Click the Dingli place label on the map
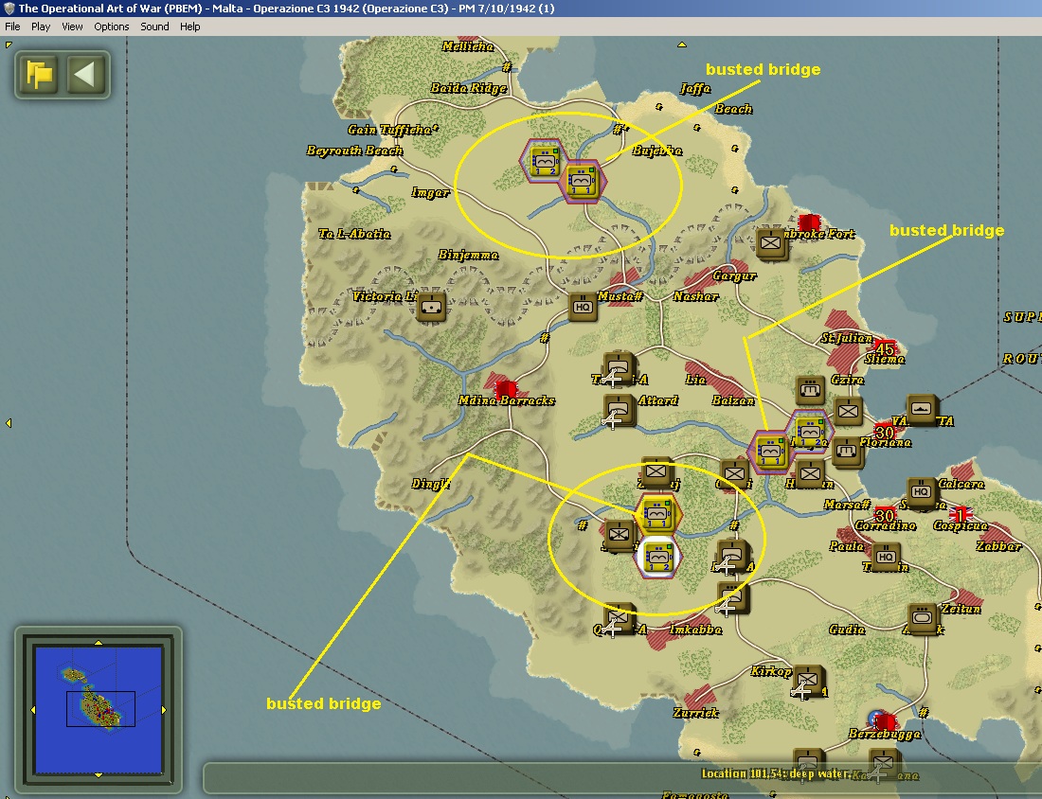The width and height of the screenshot is (1042, 799). pos(430,484)
